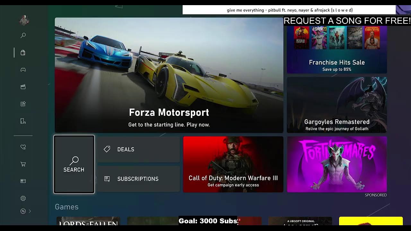This screenshot has height=231, width=411.
Task: Open the Call of Duty: Modern Warfare III tile
Action: (233, 164)
